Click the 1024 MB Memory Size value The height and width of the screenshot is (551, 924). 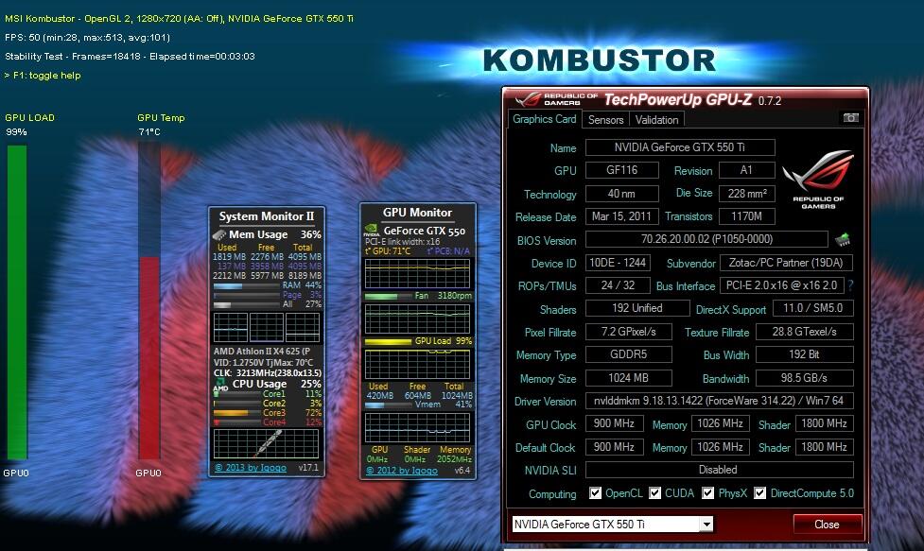point(628,377)
